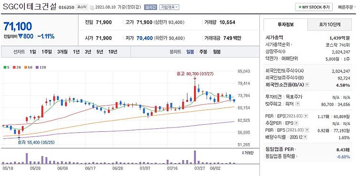Click the 투자의견 label
Screen dimensions: 357x176
pyautogui.click(x=273, y=97)
